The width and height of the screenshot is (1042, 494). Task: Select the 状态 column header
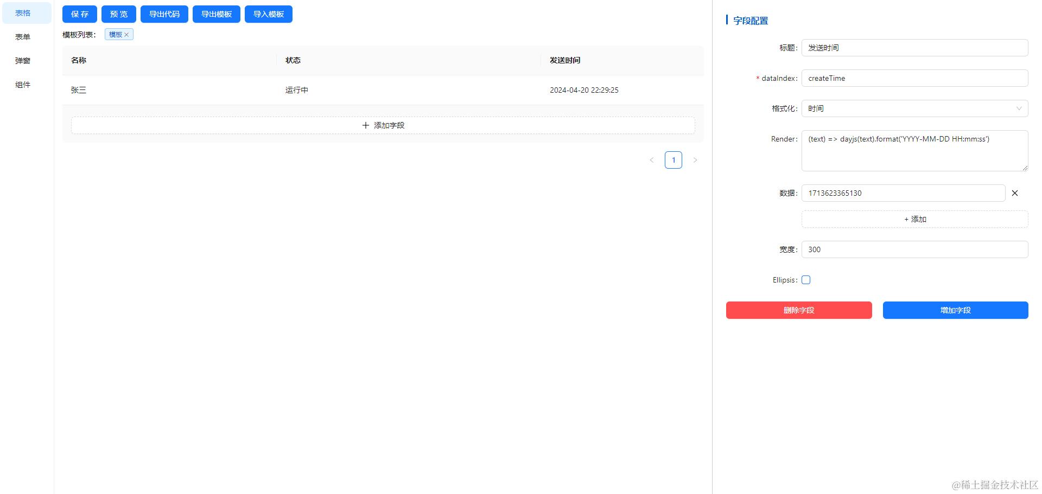point(409,60)
